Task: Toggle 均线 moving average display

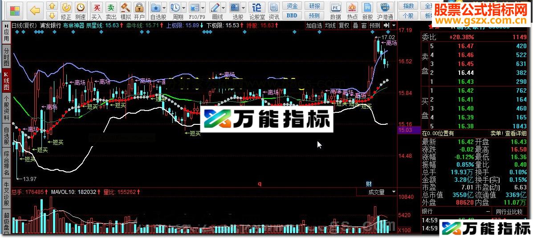Action: [330, 25]
